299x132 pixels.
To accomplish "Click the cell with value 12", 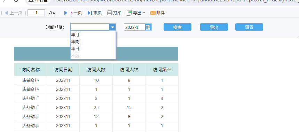I will 96,117.
